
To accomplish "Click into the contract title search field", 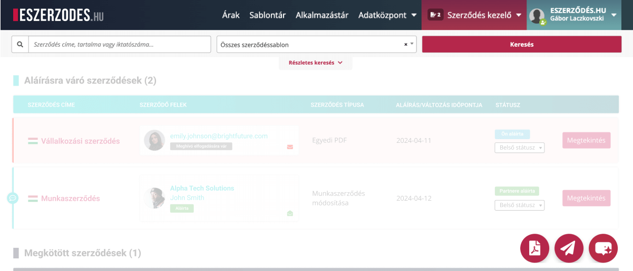I will point(119,45).
